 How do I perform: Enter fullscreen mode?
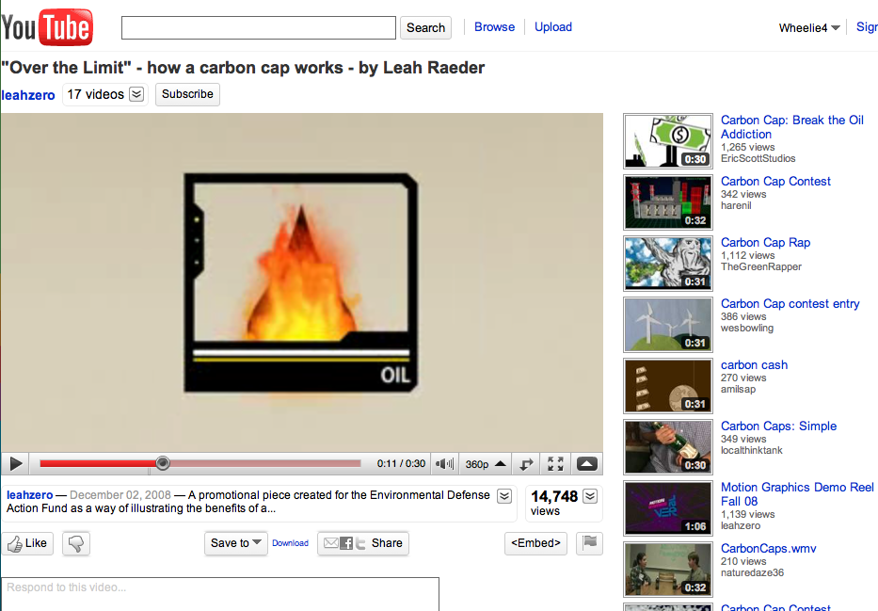tap(555, 464)
